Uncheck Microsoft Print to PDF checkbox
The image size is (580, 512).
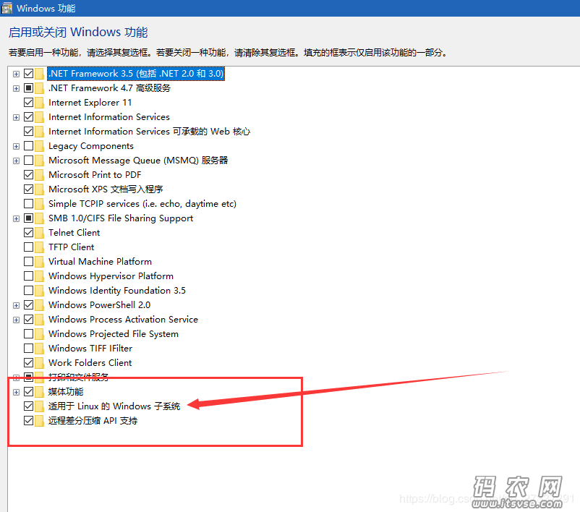28,174
